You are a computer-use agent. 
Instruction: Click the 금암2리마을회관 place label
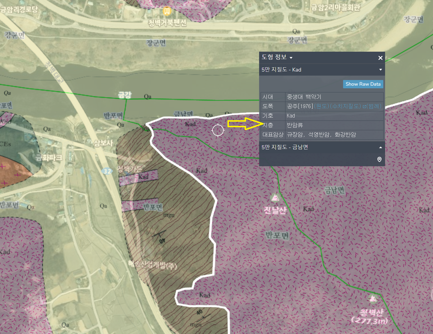336,7
